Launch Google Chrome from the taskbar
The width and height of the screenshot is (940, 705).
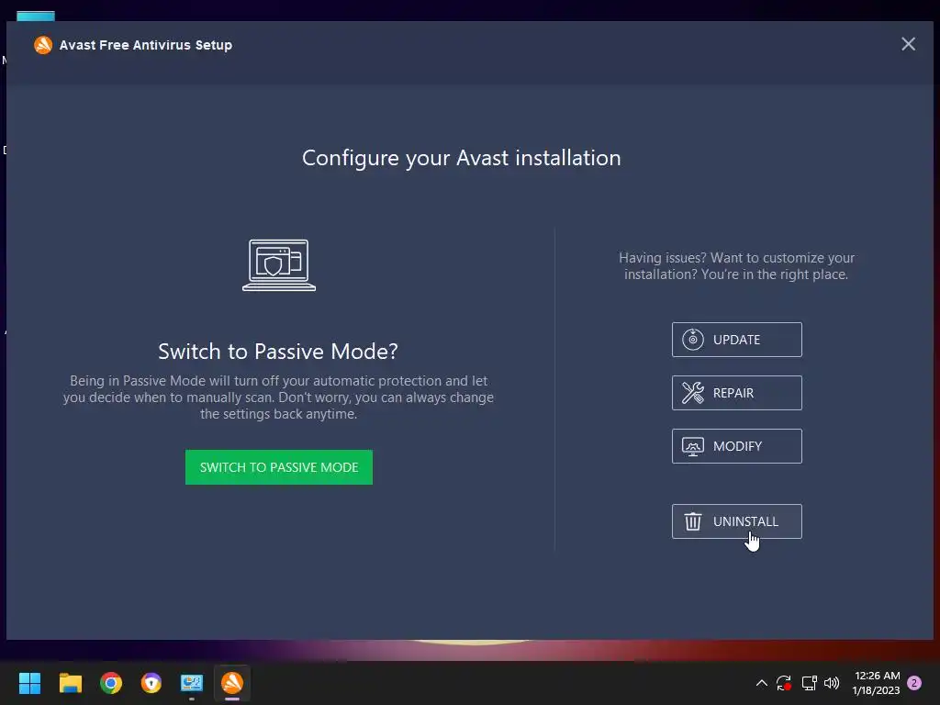tap(111, 683)
